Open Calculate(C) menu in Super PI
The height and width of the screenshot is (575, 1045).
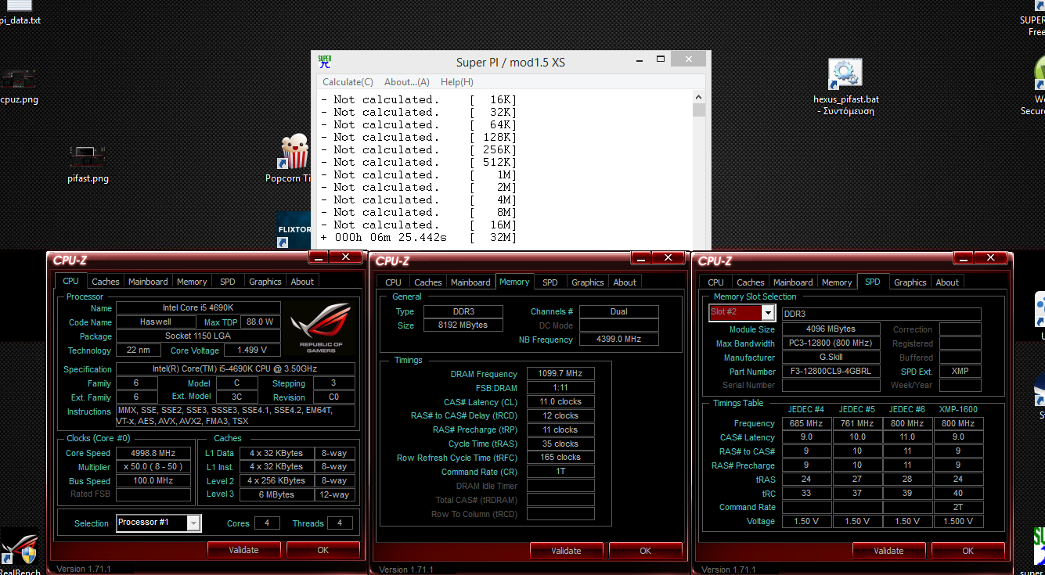(348, 82)
